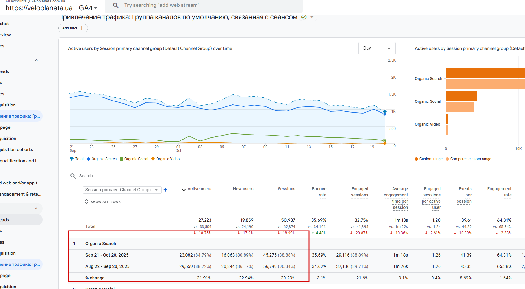Open the acquisition cohorts report in the sidebar
The width and height of the screenshot is (525, 289).
coord(16,149)
